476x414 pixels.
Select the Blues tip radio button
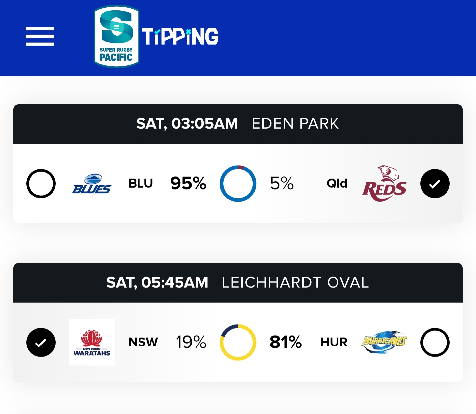pos(41,184)
